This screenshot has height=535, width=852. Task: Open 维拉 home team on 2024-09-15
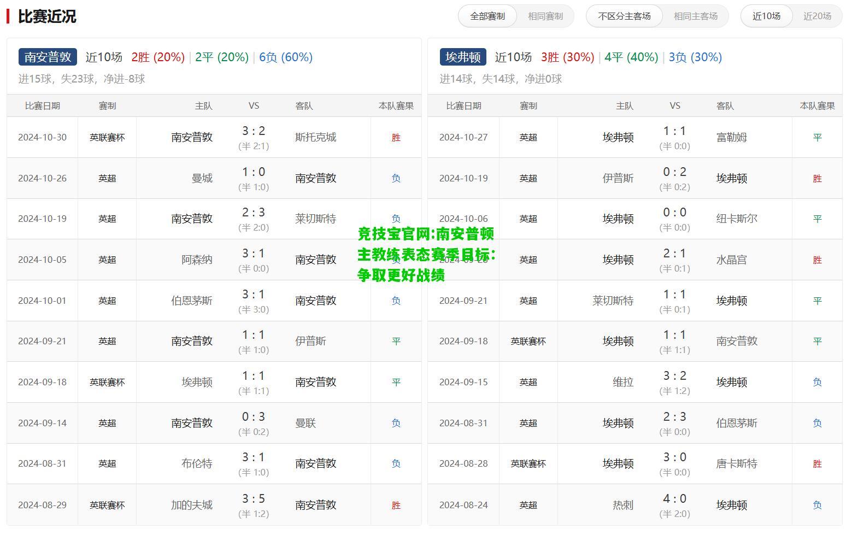coord(623,382)
